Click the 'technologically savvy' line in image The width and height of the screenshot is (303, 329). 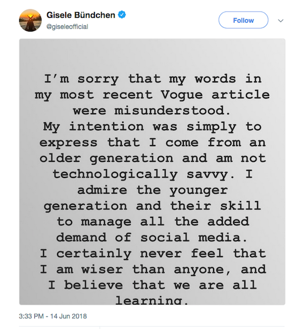(153, 174)
